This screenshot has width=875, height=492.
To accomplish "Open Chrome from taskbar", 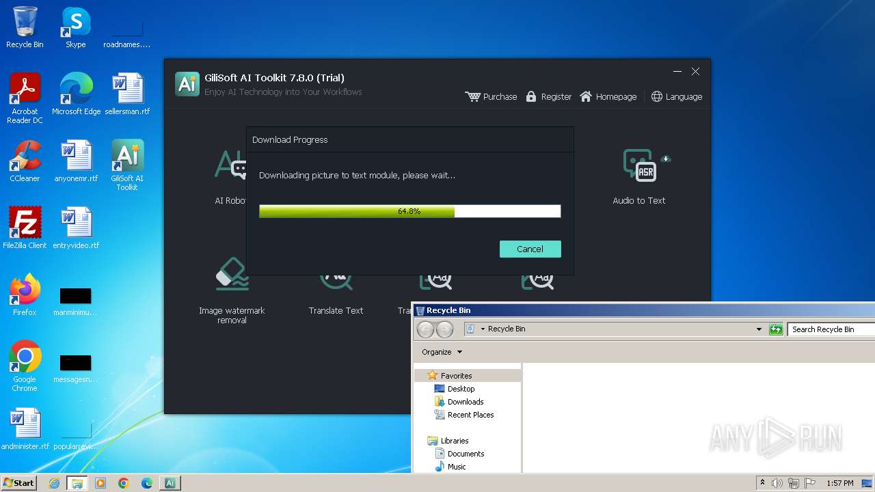I will click(124, 483).
